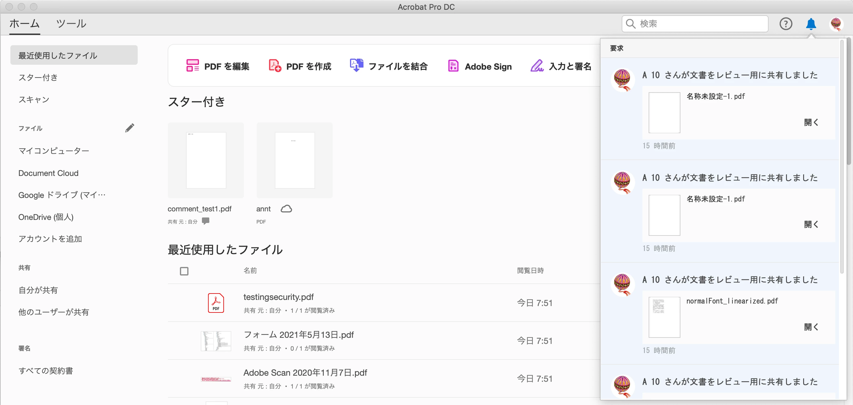
Task: Open スター付き in the left sidebar
Action: 38,77
